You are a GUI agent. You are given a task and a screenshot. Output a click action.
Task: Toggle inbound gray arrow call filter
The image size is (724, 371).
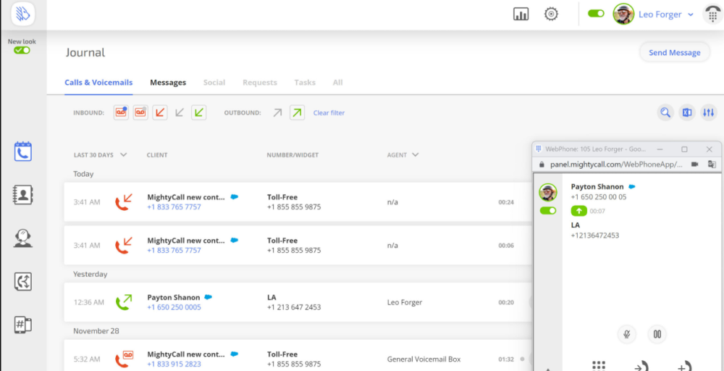click(x=180, y=112)
